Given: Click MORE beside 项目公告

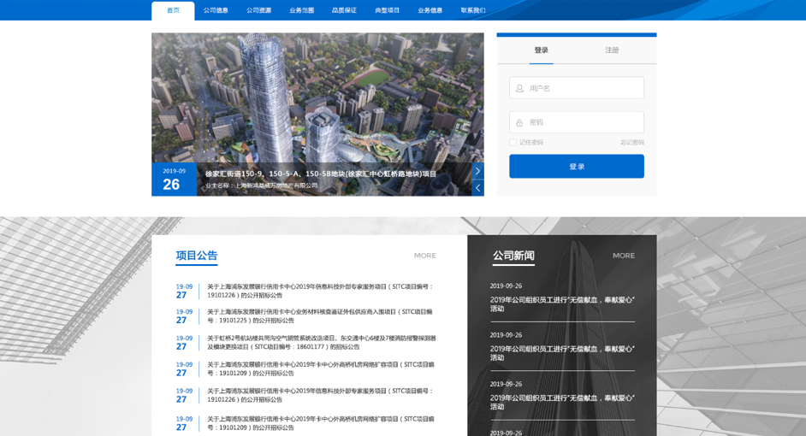Looking at the screenshot, I should (424, 256).
